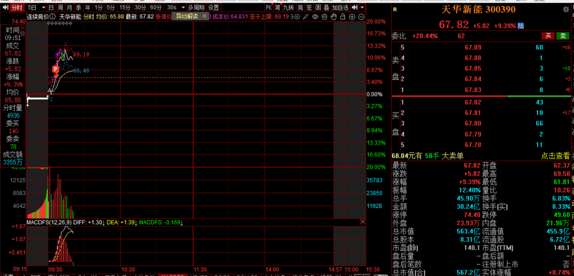The image size is (574, 276).
Task: Select the 5分 five-minute period
Action: tap(111, 8)
